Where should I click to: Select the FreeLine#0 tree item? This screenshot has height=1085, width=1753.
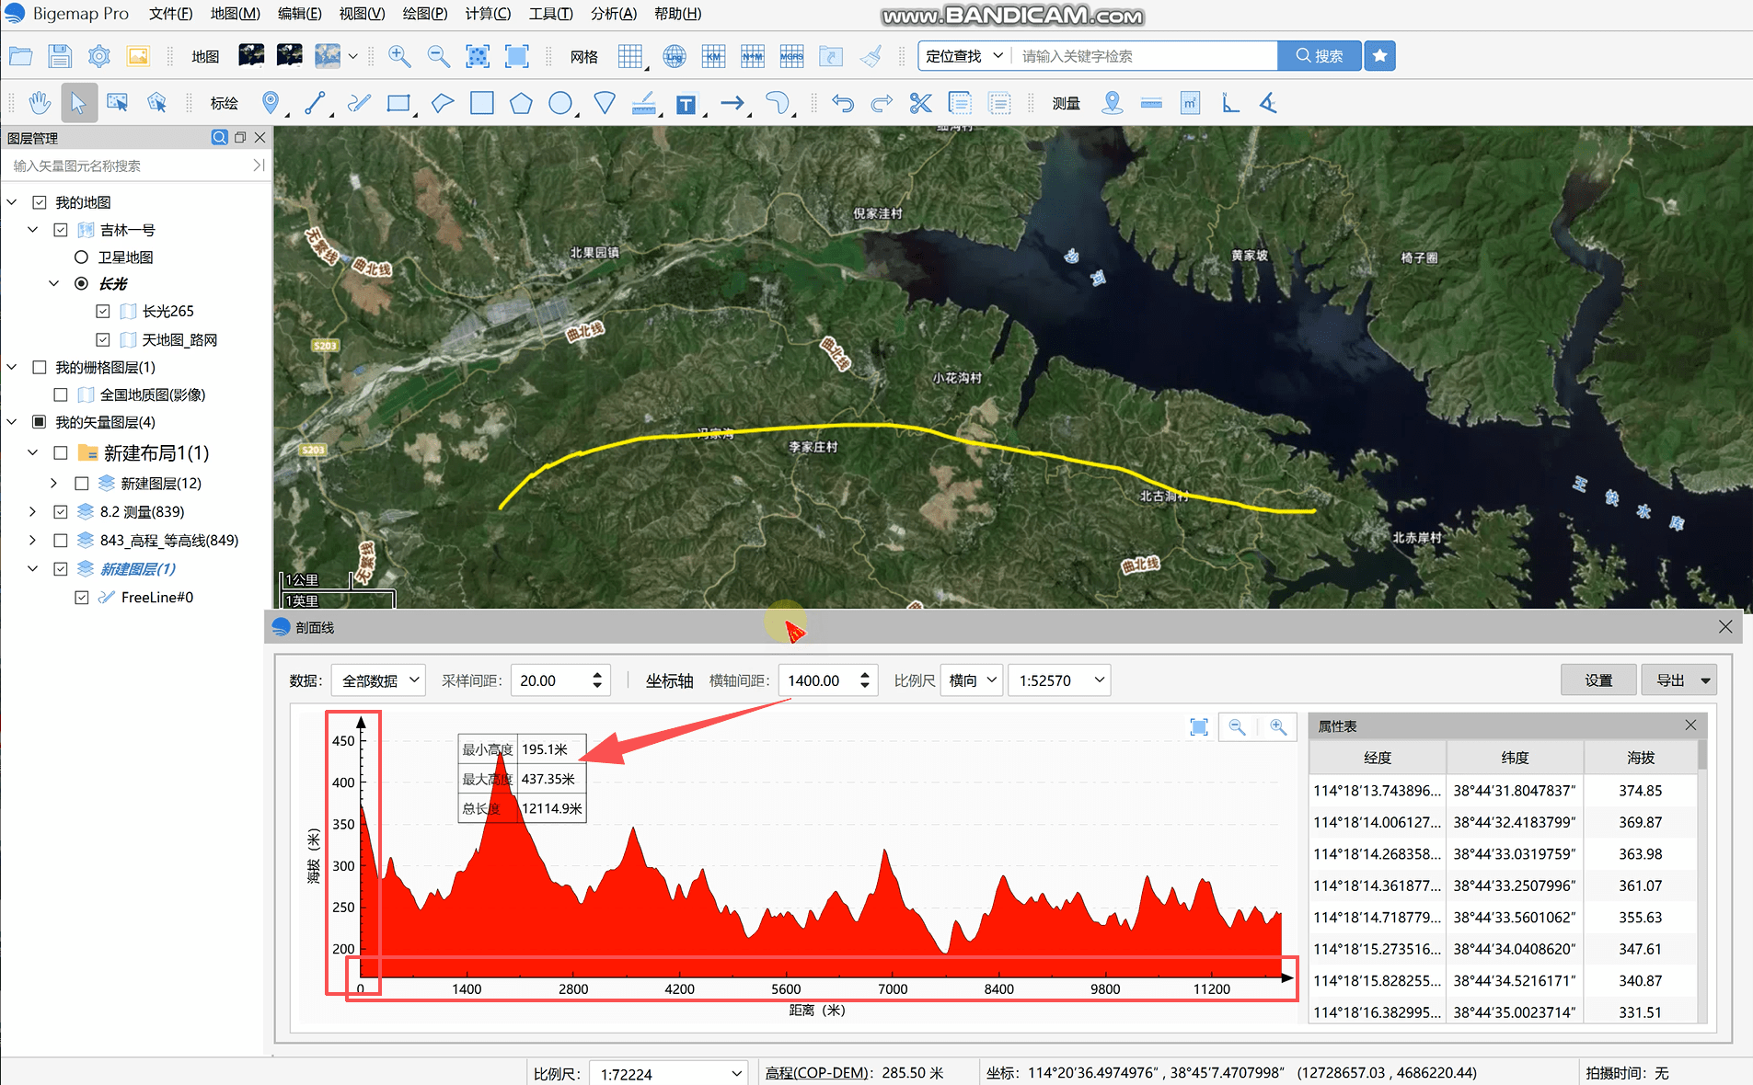[x=157, y=597]
